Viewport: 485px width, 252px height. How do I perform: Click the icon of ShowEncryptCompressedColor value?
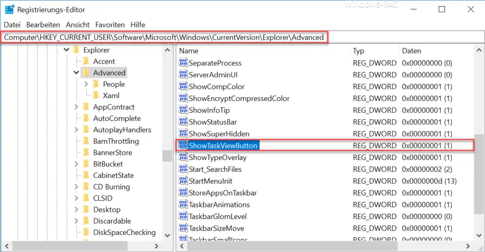[x=183, y=98]
